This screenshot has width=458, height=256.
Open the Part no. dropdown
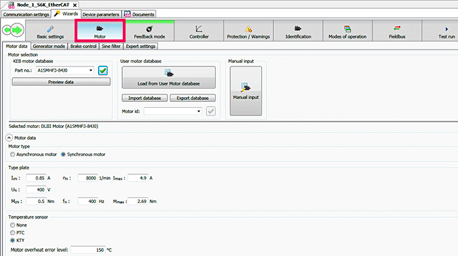91,70
